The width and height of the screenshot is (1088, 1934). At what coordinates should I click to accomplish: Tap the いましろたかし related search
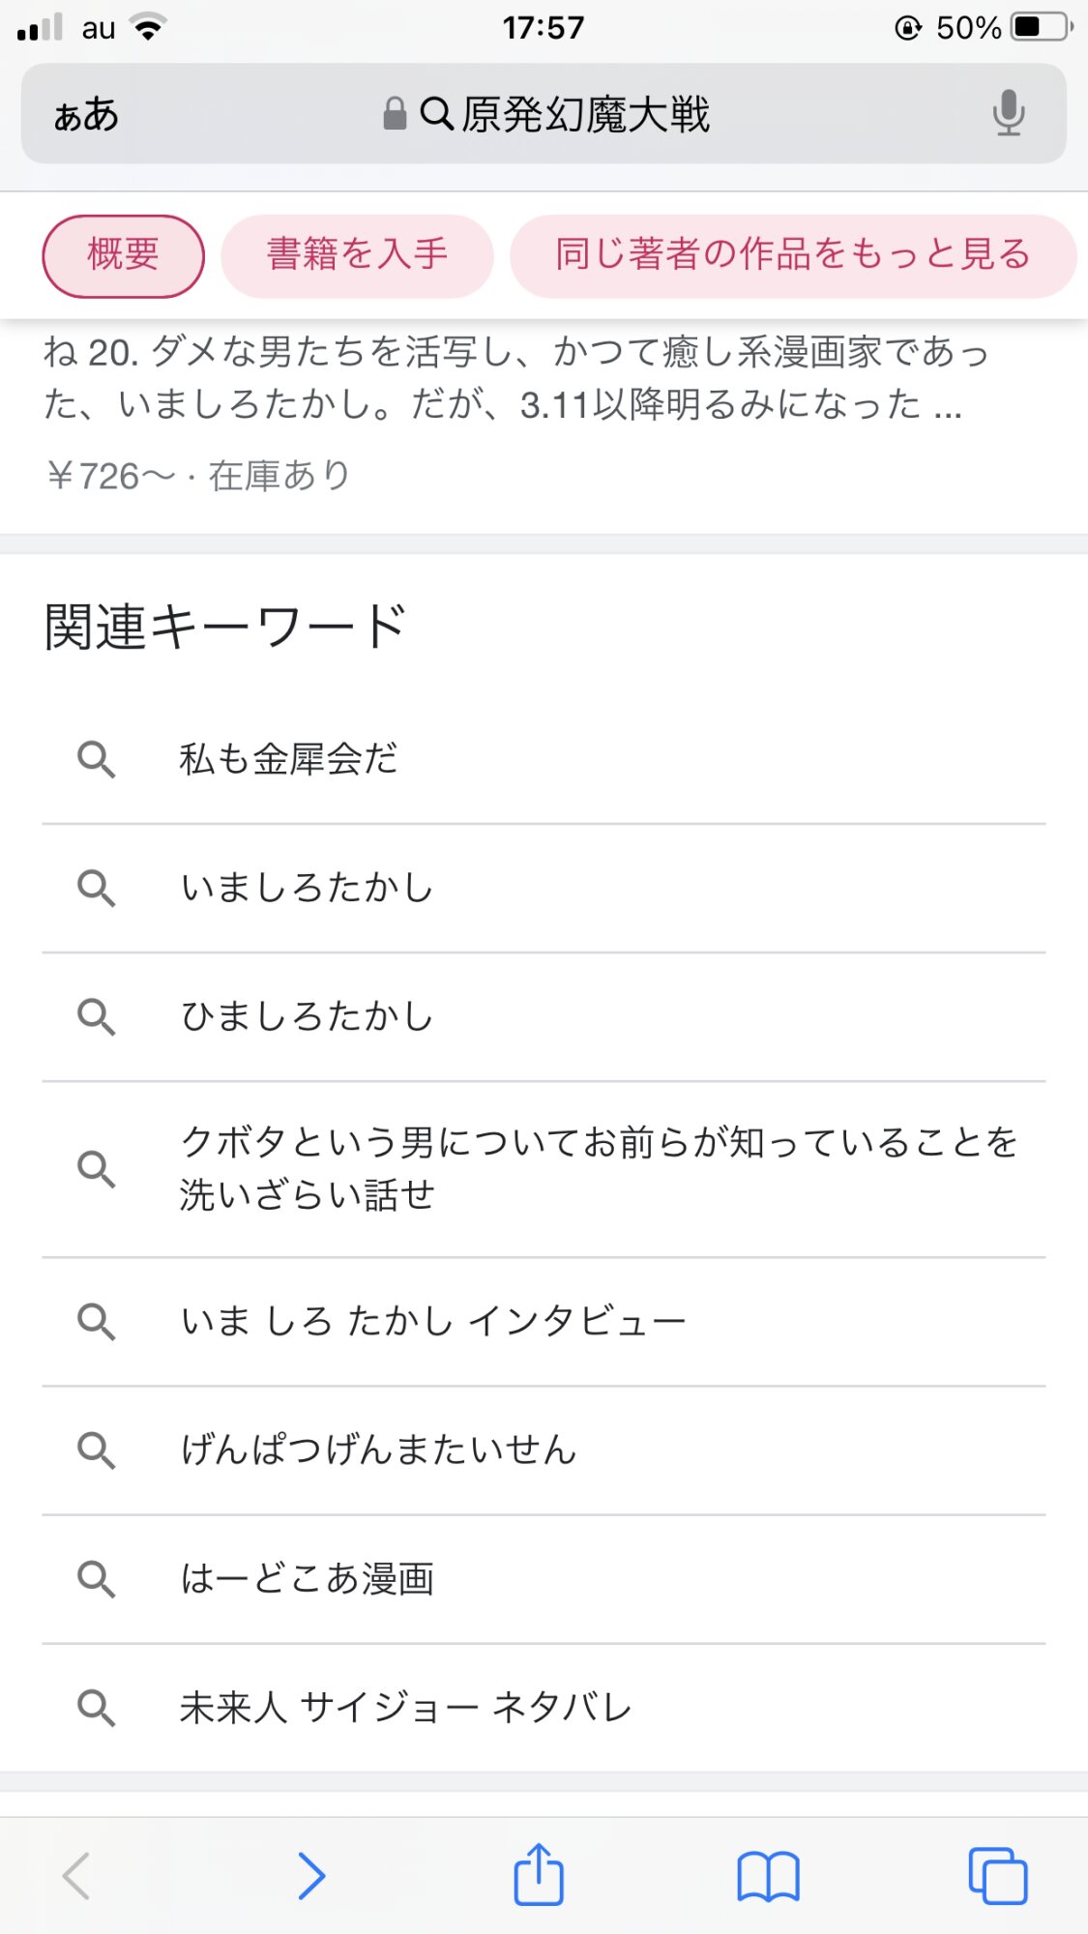tap(307, 888)
